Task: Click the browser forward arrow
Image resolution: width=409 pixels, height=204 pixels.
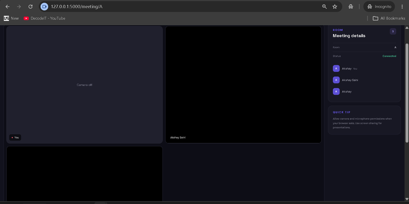Action: (19, 7)
